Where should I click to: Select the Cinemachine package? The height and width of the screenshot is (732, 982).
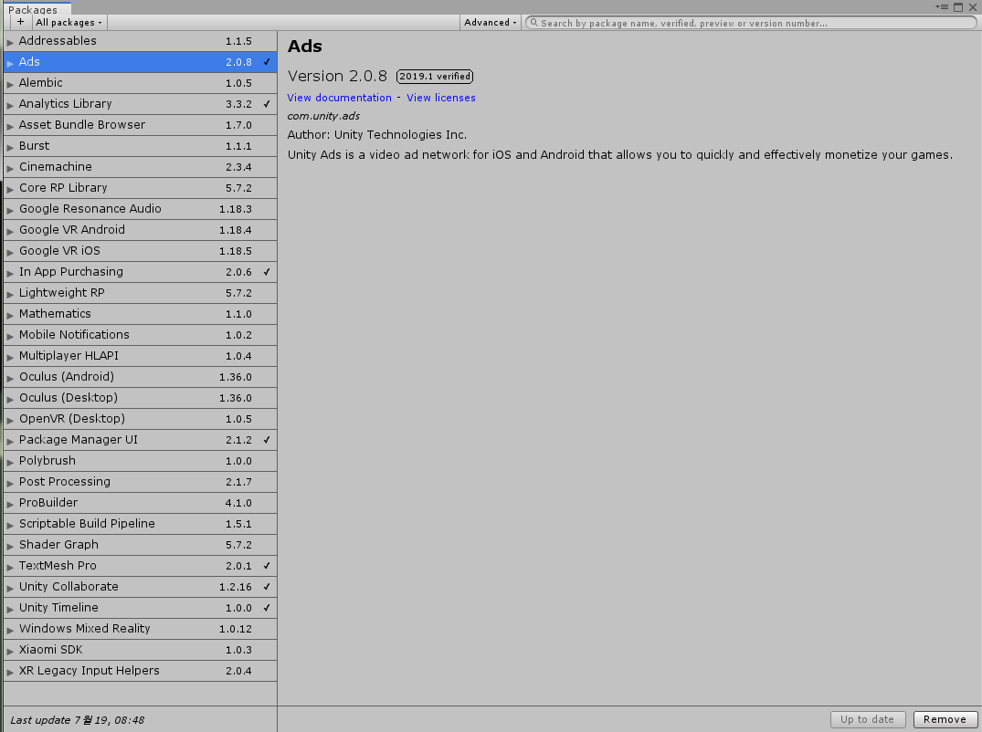click(x=141, y=167)
